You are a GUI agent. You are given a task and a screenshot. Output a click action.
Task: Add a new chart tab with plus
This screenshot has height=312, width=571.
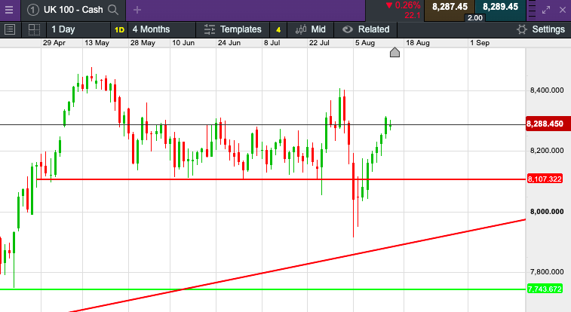(x=137, y=10)
